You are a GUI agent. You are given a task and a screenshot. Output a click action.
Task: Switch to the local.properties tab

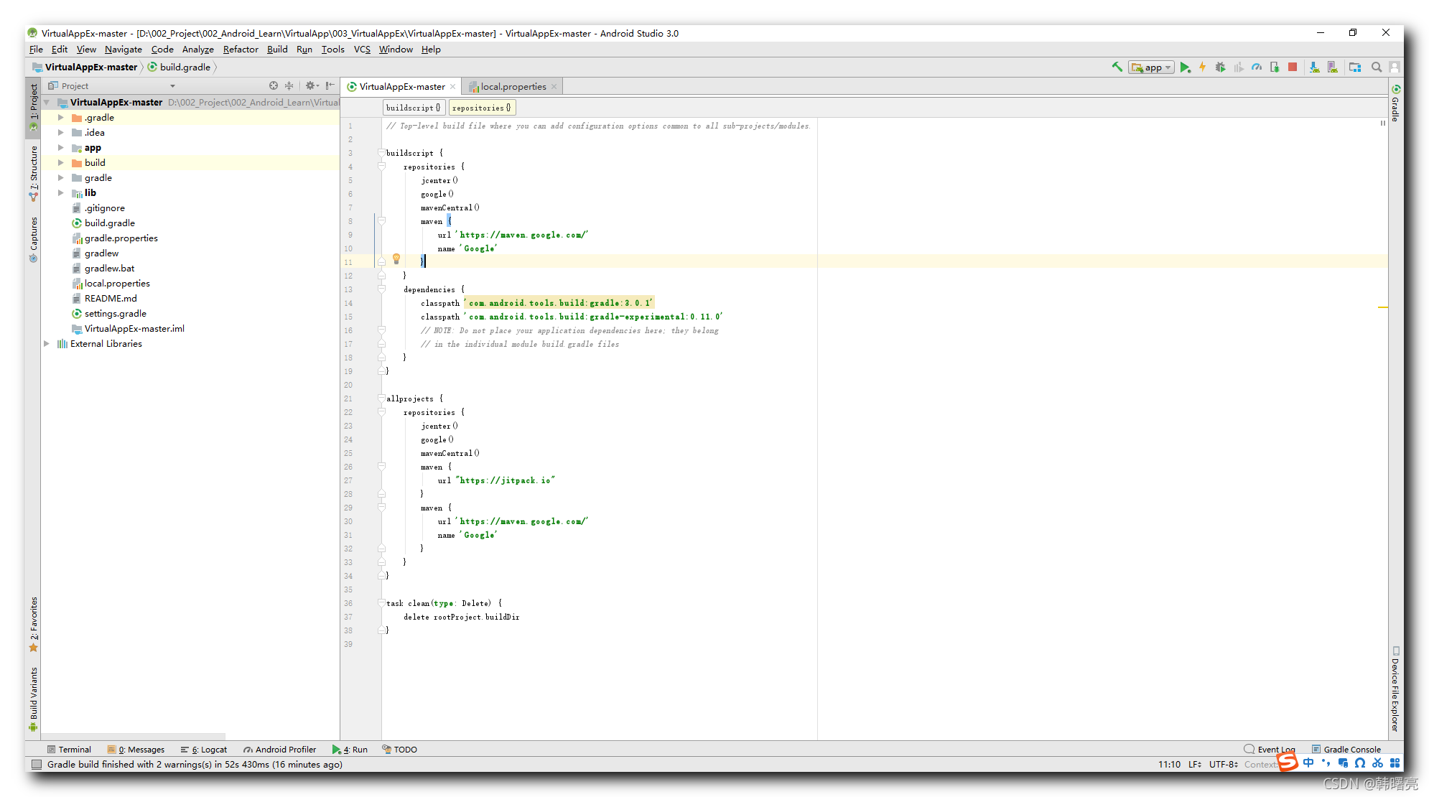coord(513,87)
